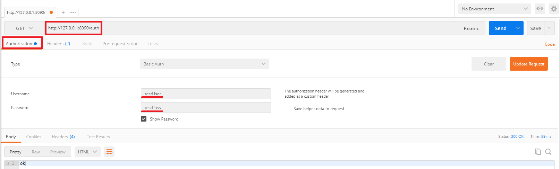Search within the response body
Screen dimensions: 560x169
[548, 152]
